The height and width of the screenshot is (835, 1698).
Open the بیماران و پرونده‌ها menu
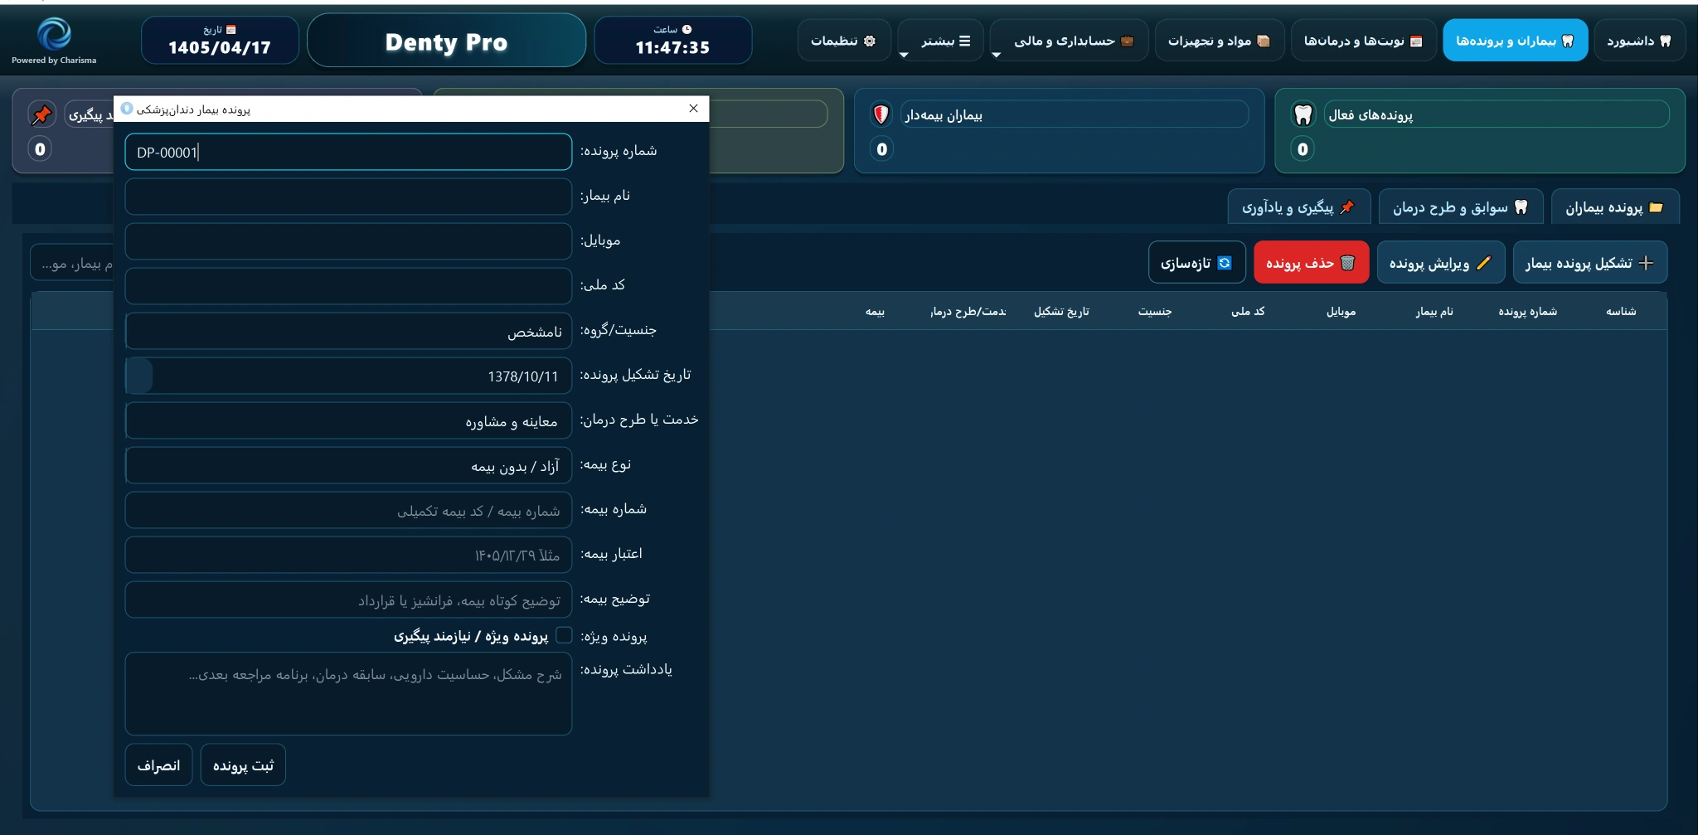coord(1516,41)
